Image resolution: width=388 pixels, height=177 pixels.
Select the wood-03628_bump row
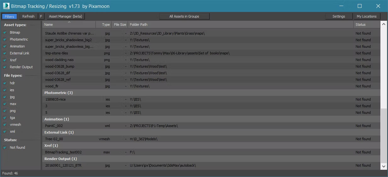coord(211,66)
